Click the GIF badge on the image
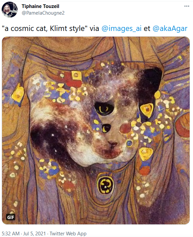 pyautogui.click(x=11, y=217)
